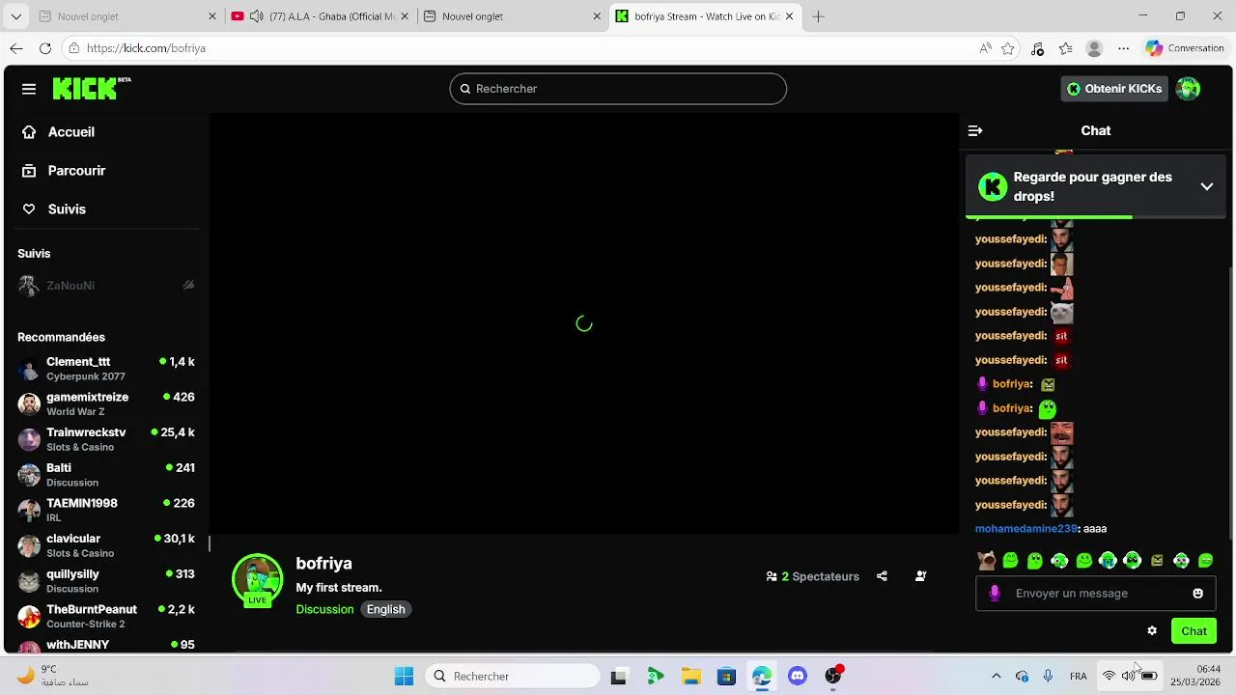The height and width of the screenshot is (695, 1236).
Task: Click the bofriya streamer avatar
Action: (x=257, y=579)
